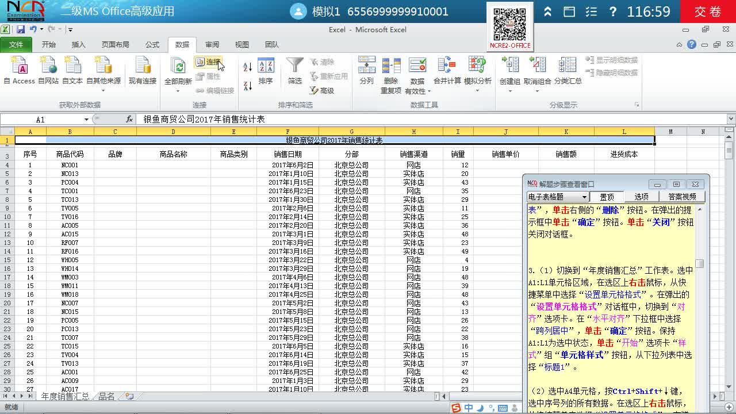
Task: Toggle the 中 Chinese input mode indicator
Action: (x=469, y=408)
